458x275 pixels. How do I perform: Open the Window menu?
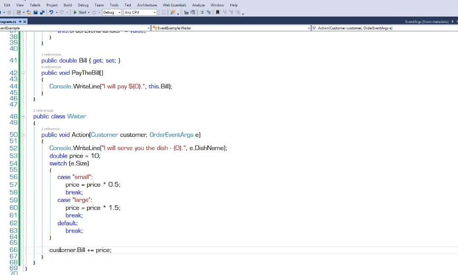(x=218, y=5)
